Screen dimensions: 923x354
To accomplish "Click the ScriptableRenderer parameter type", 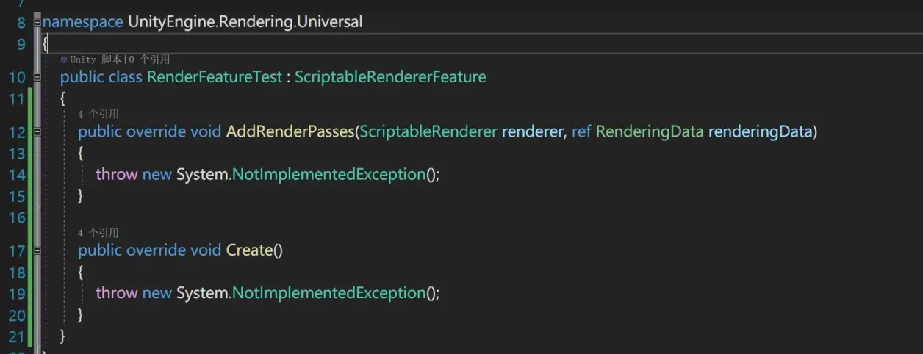I will (428, 132).
